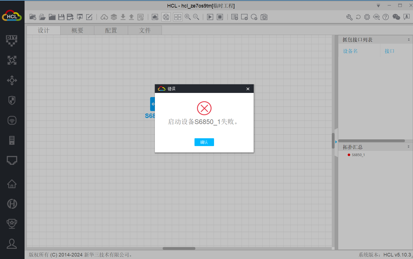
Task: Collapse the 抓包接口列表 panel
Action: (409, 40)
